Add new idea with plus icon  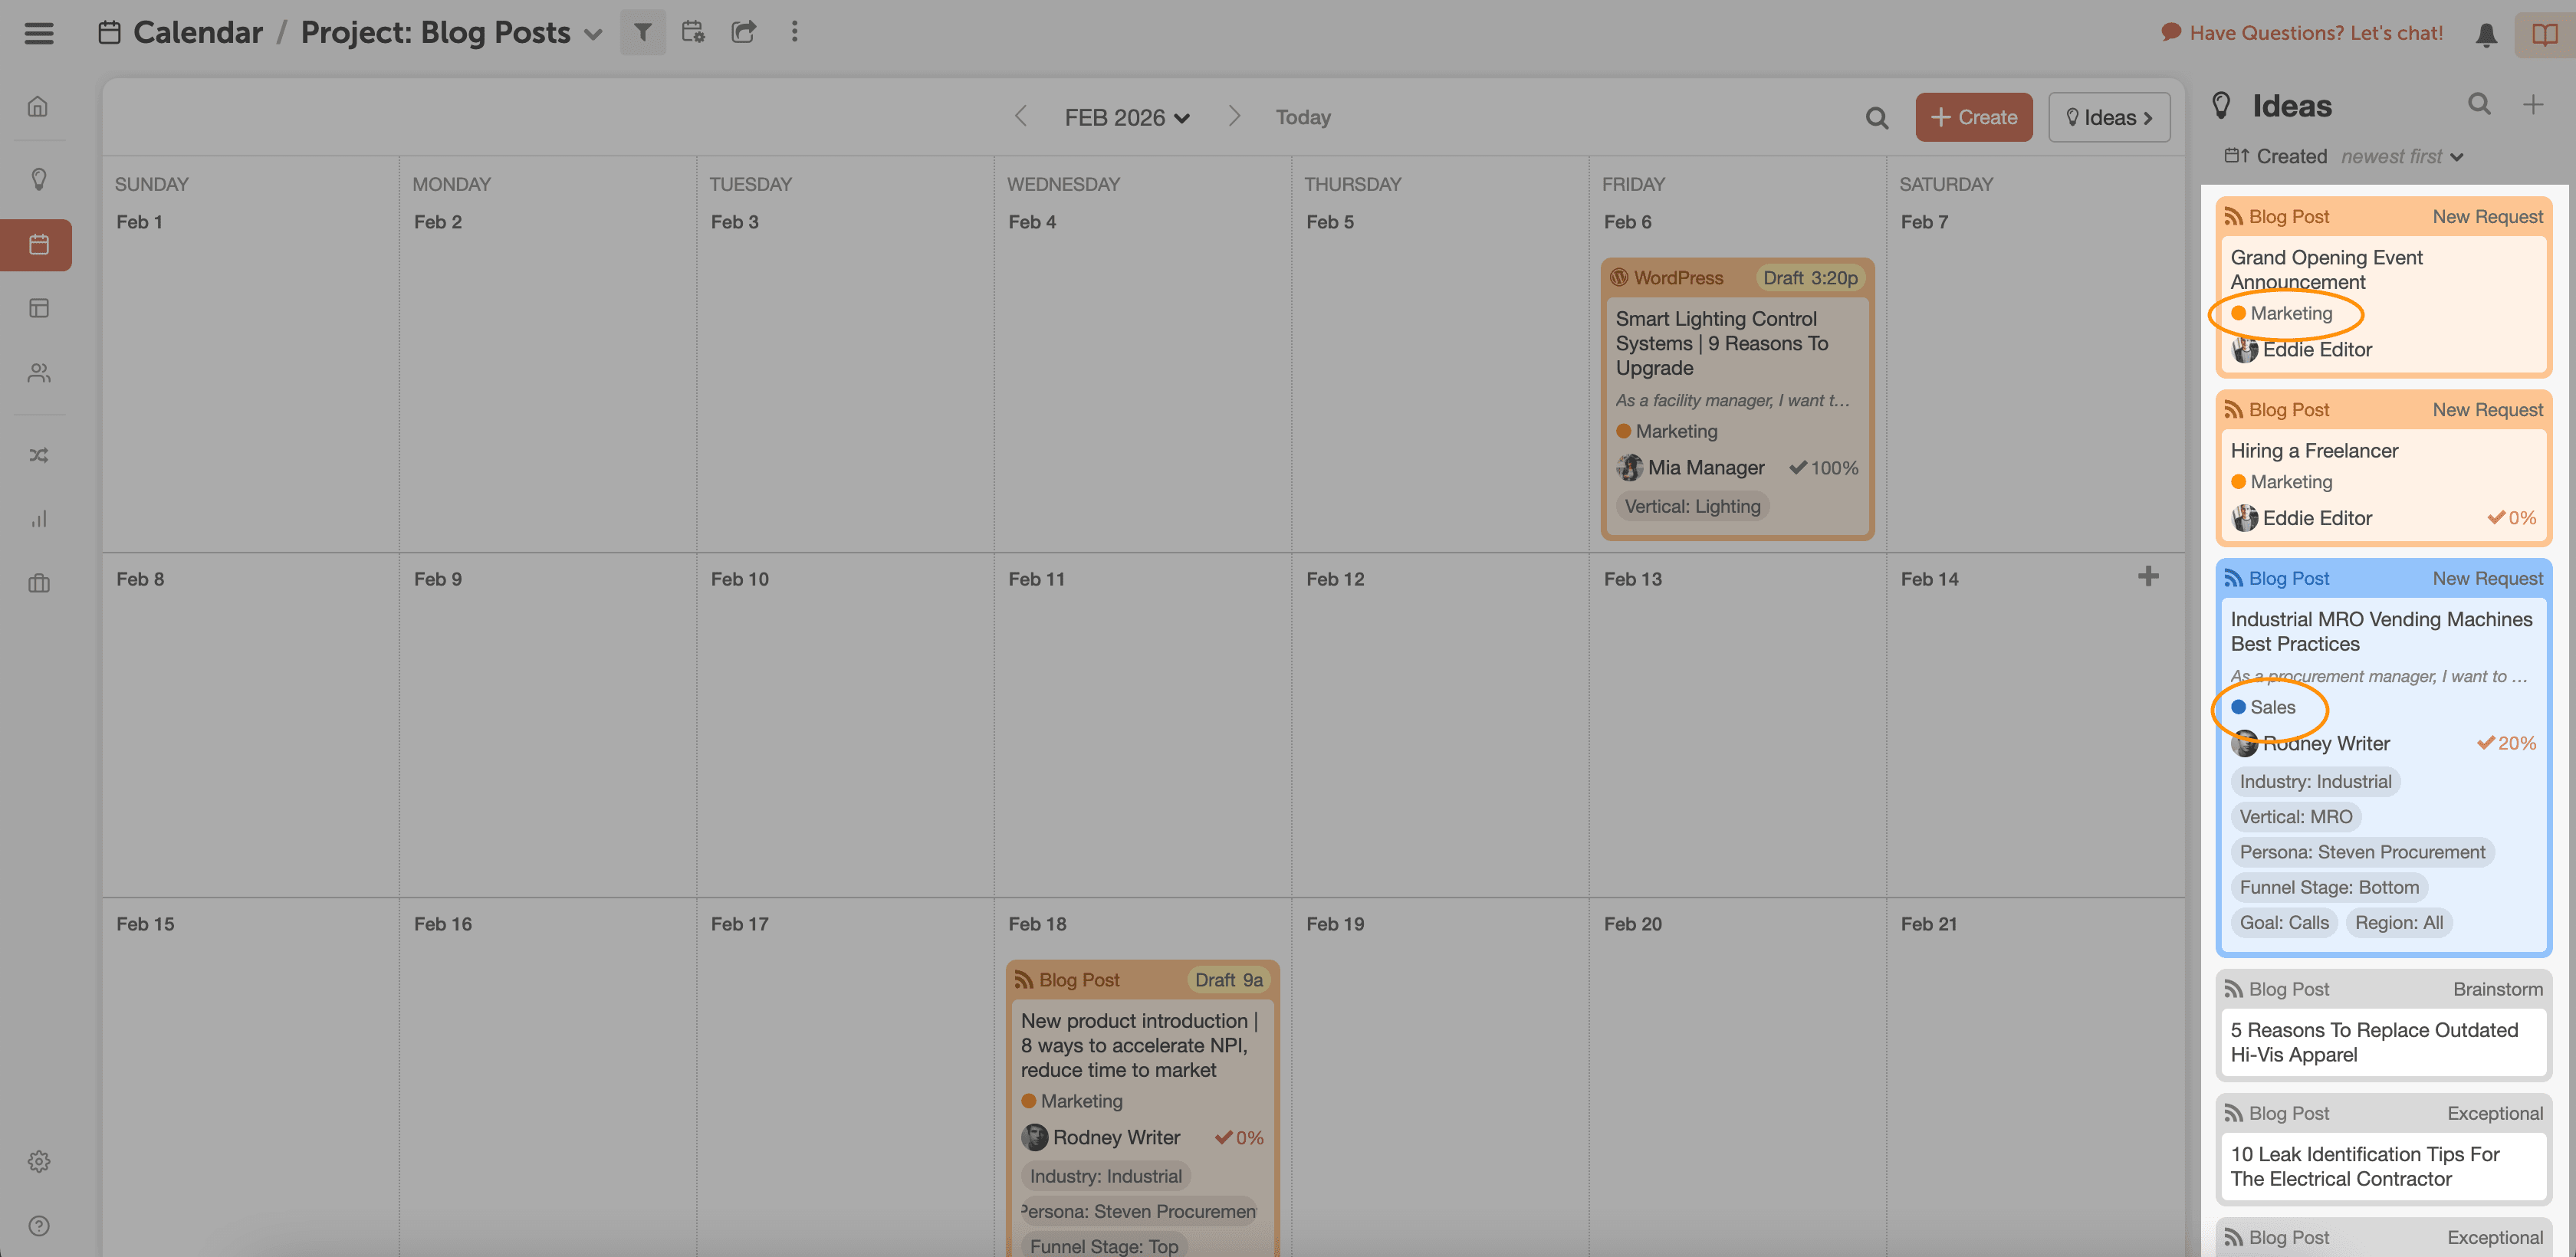2533,105
